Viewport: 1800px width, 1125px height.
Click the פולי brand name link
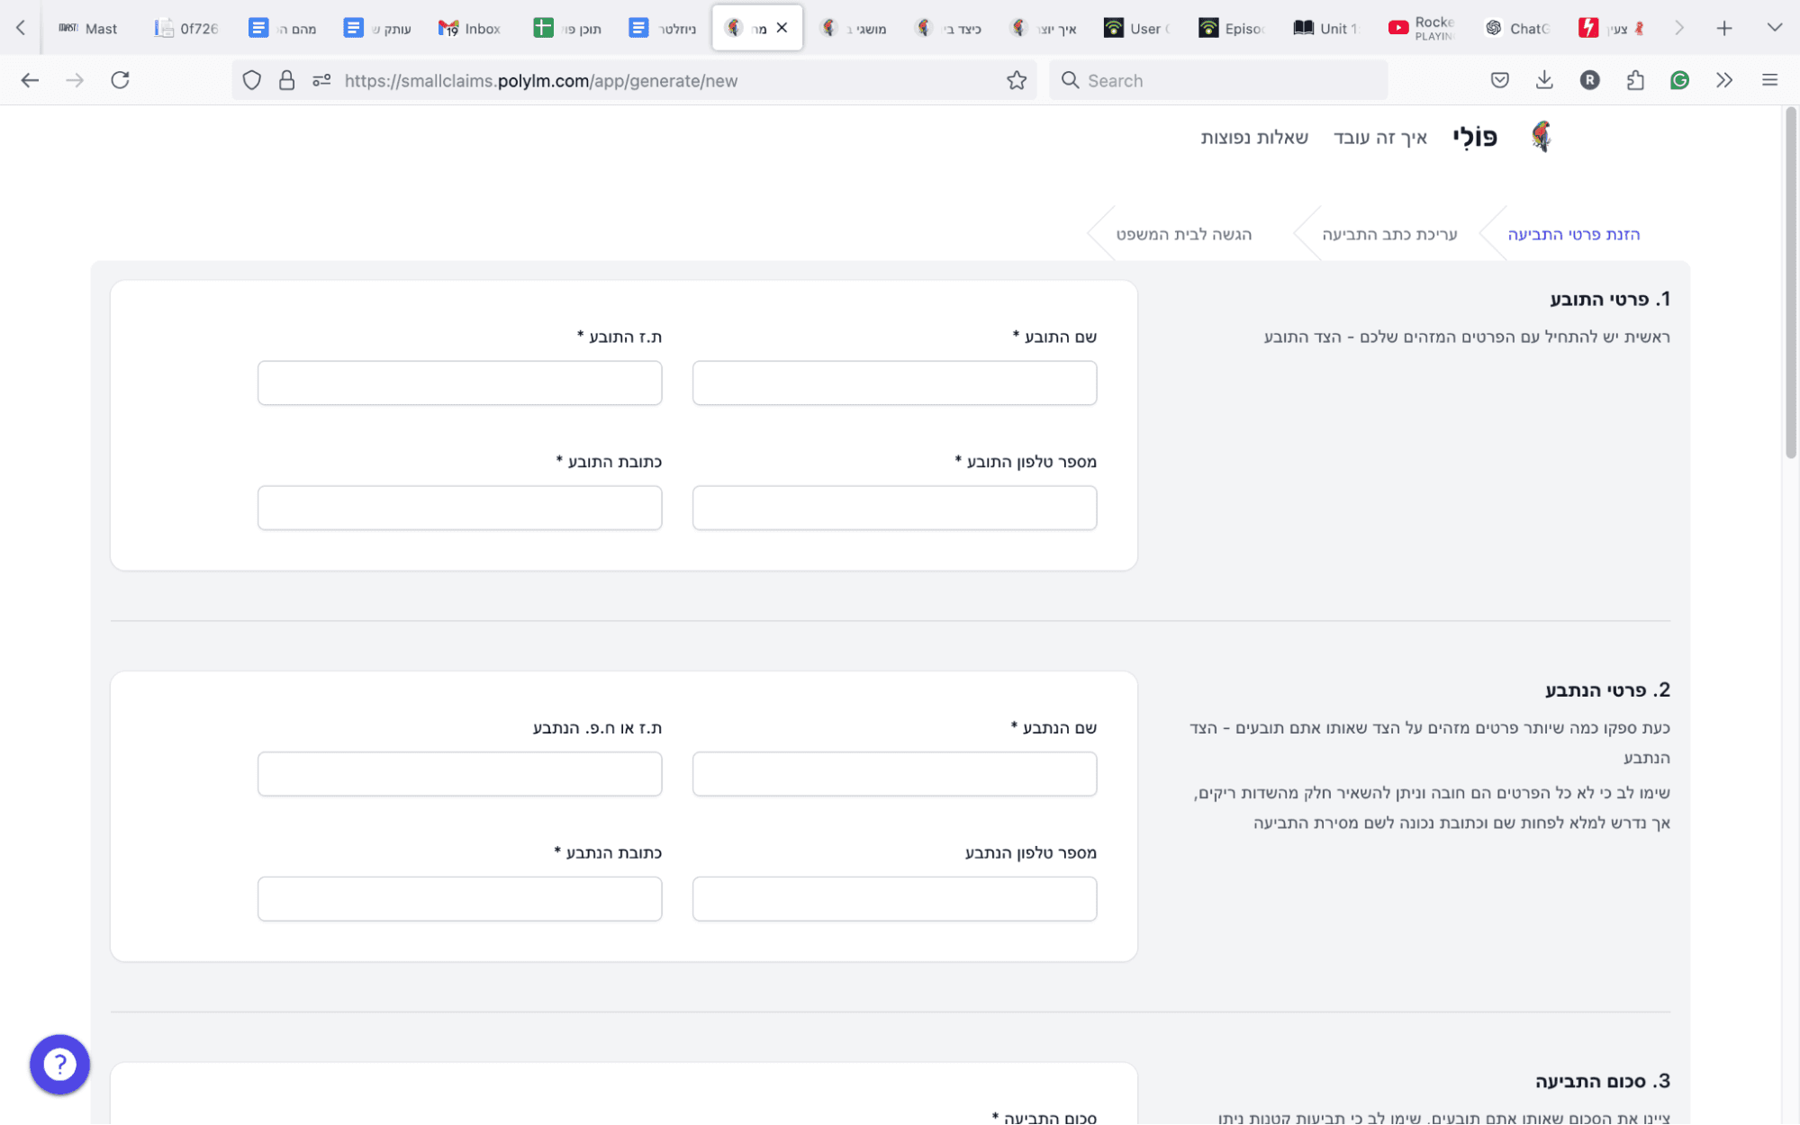(1475, 137)
